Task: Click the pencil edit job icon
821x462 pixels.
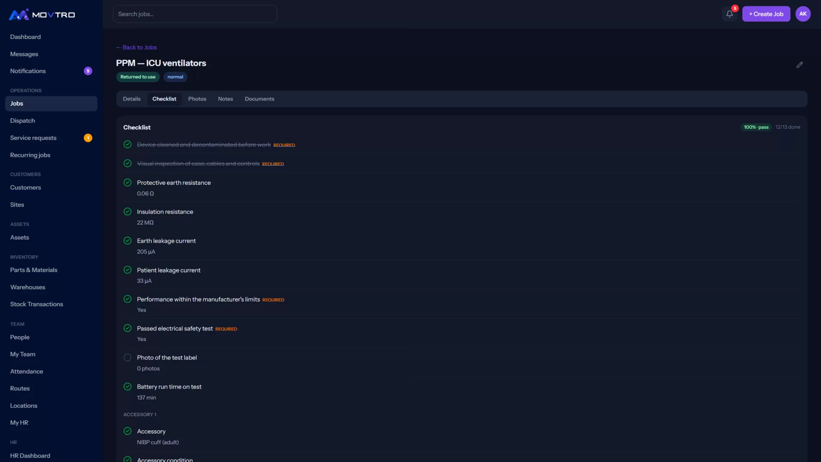Action: click(800, 65)
